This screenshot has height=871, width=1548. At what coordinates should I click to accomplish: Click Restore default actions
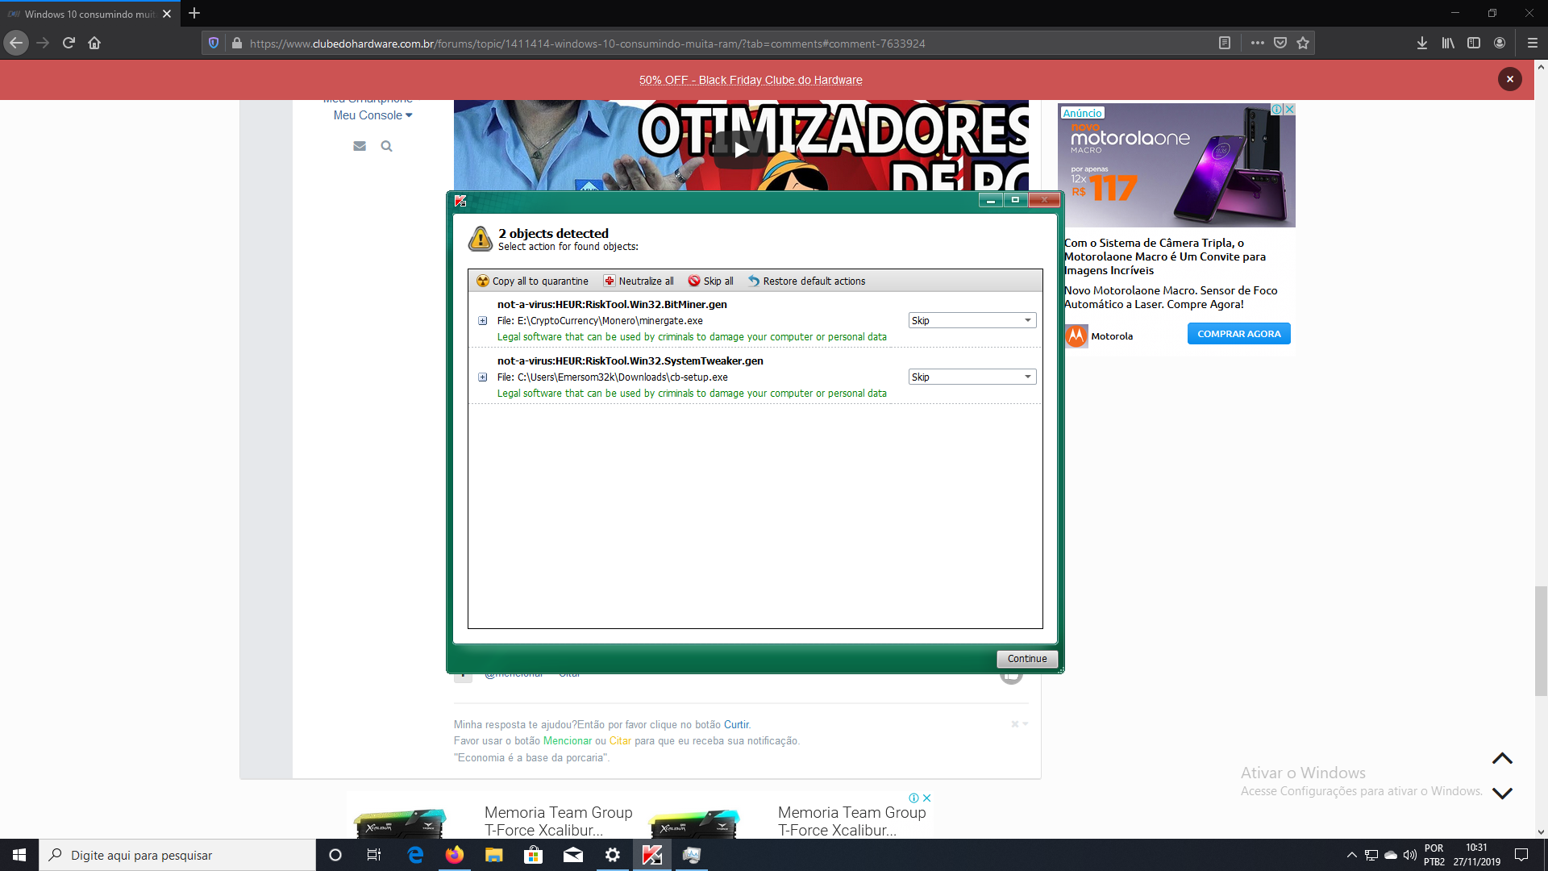(x=806, y=281)
